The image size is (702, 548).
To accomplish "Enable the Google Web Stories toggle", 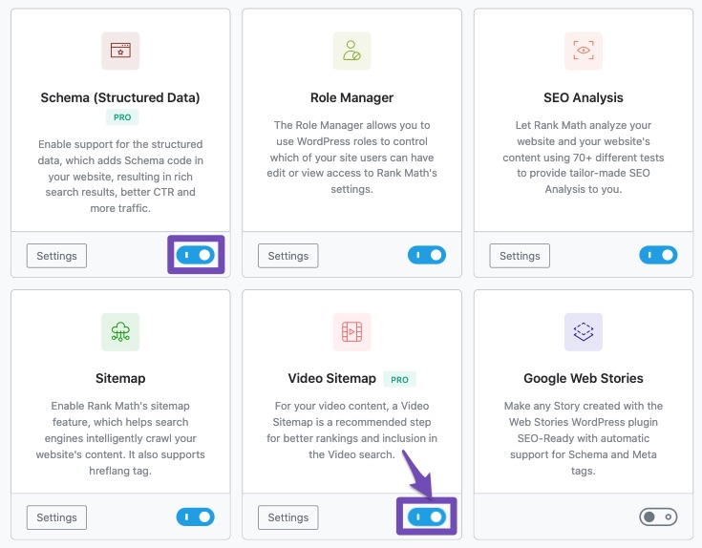I will tap(659, 517).
